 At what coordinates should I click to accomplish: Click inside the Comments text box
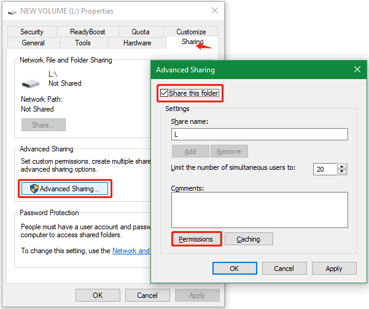click(259, 210)
